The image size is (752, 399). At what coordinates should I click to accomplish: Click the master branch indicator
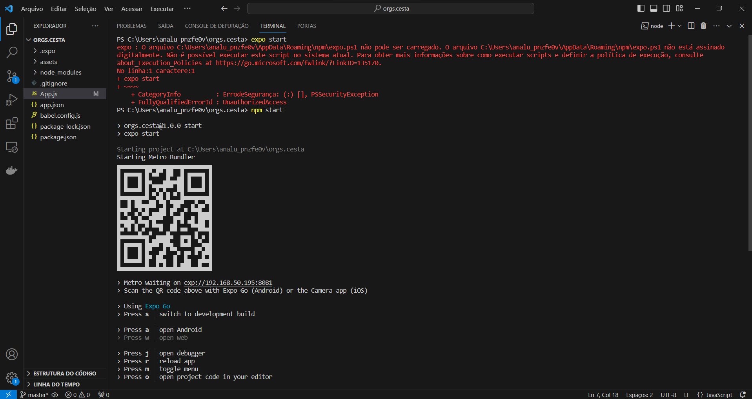(34, 395)
